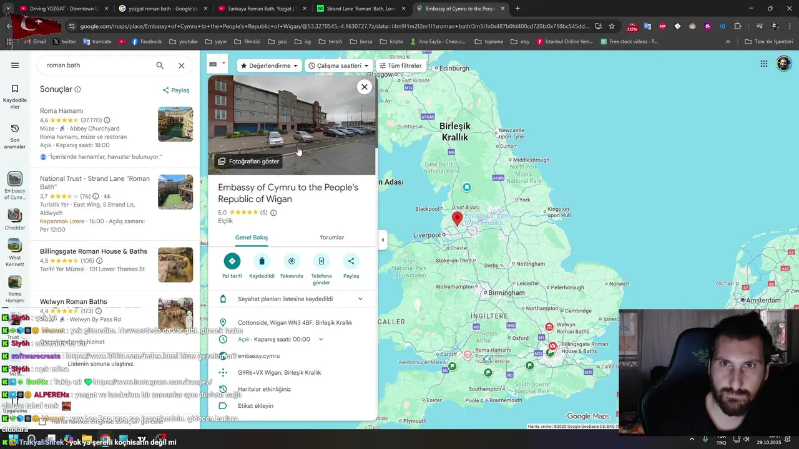799x449 pixels.
Task: Click info icon next to Roma Hamamı rating
Action: point(107,120)
